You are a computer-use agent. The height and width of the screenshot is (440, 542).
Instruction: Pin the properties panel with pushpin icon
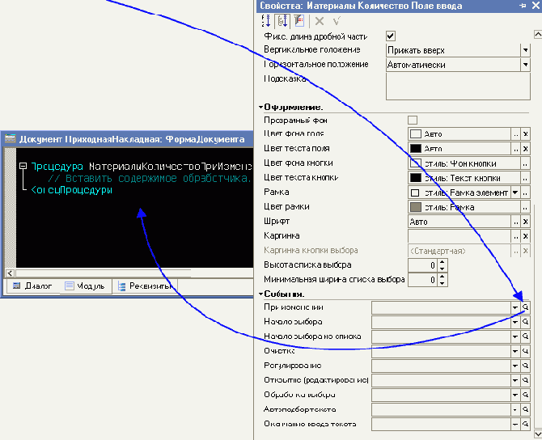pyautogui.click(x=523, y=6)
